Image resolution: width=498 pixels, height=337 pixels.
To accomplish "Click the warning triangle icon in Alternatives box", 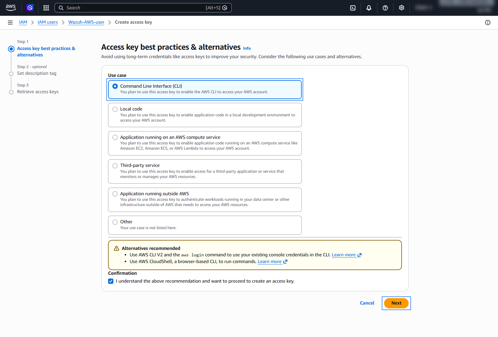I will pyautogui.click(x=117, y=248).
